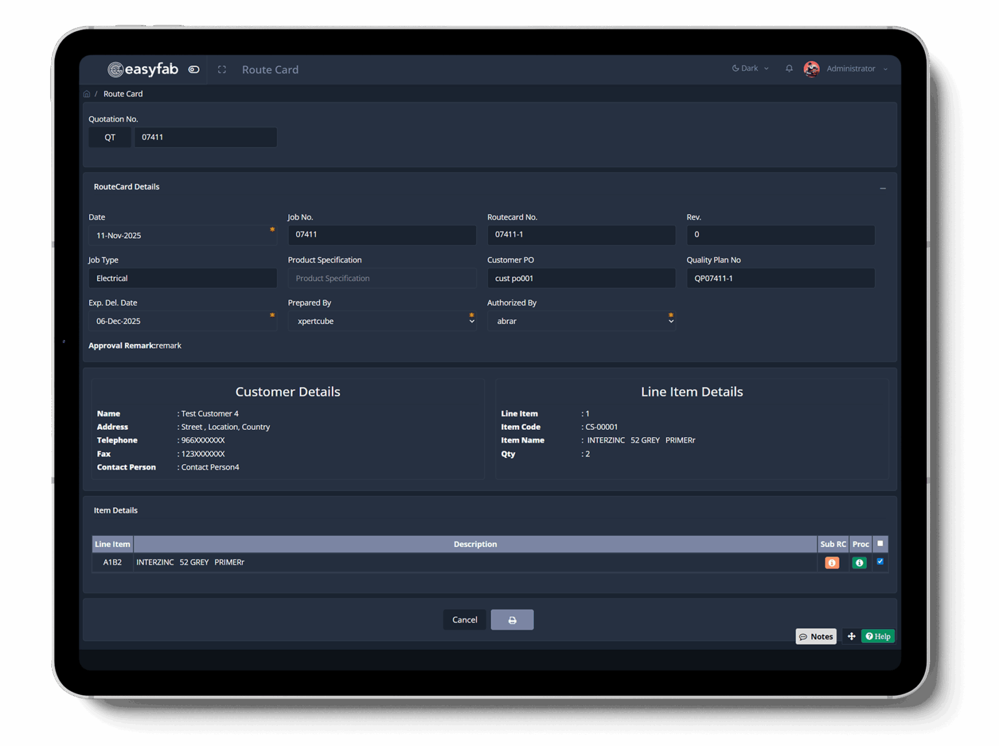999x746 pixels.
Task: Click the Product Specification input field
Action: click(x=382, y=278)
